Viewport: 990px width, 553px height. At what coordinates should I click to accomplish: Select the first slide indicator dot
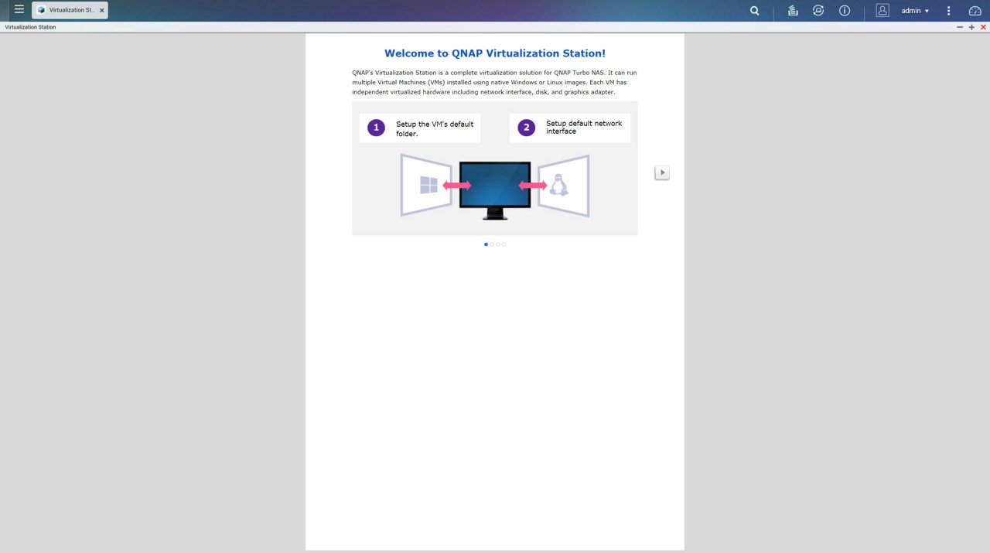[486, 244]
